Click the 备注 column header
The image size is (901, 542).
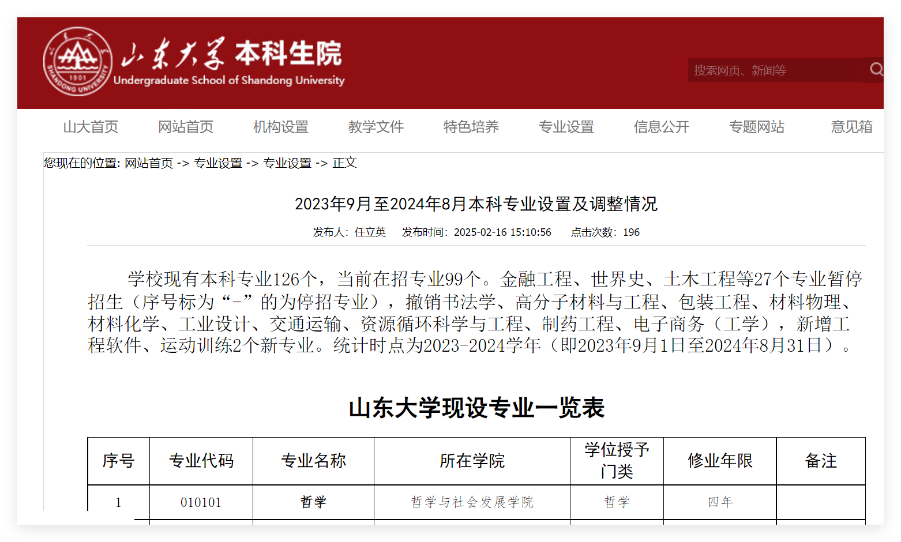[821, 461]
